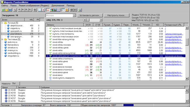The height and width of the screenshot is (107, 190).
Task: Click the dark grey square toolbar icon
Action: pos(72,10)
